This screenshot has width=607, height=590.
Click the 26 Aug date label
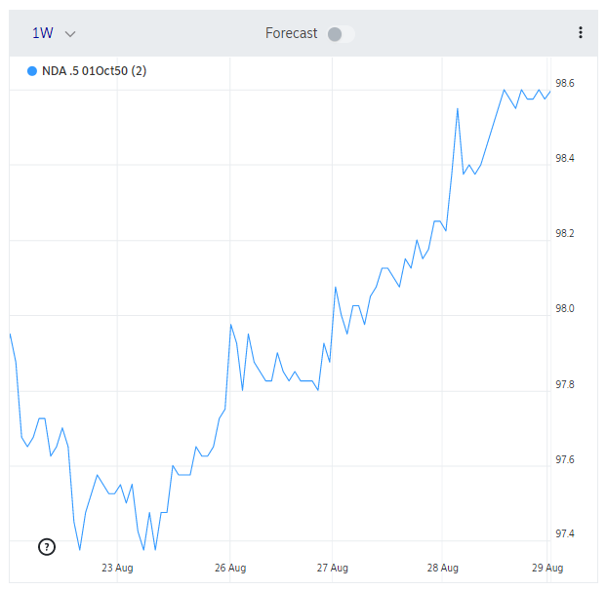230,568
